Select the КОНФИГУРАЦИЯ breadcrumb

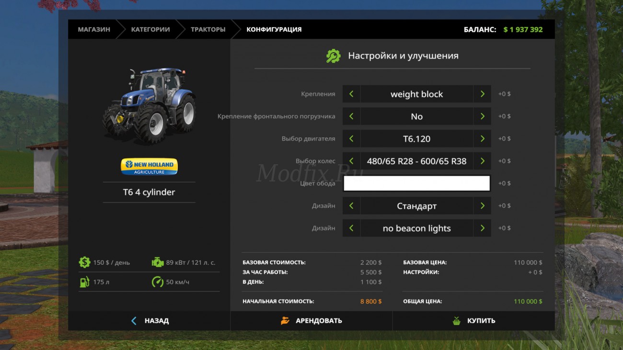pos(274,29)
